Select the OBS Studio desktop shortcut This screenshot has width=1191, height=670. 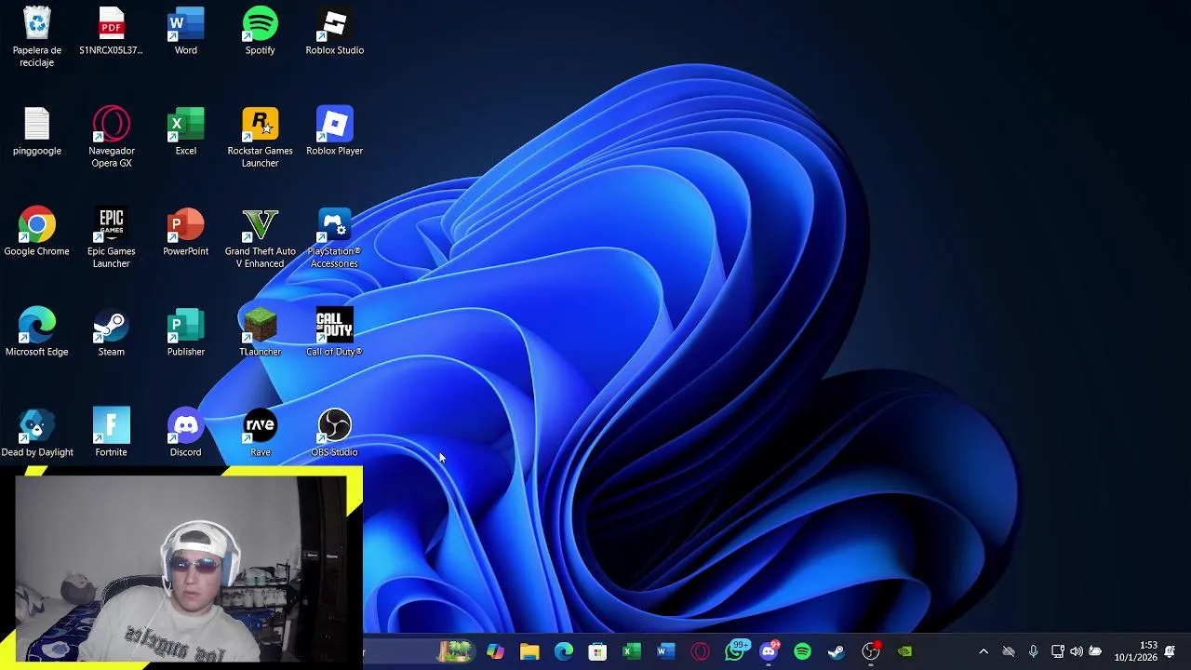(334, 433)
